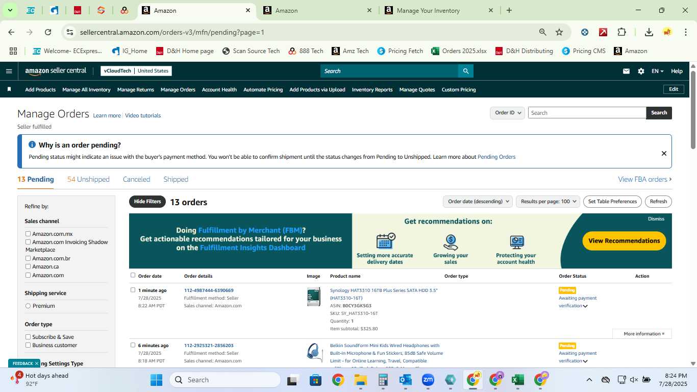Image resolution: width=697 pixels, height=392 pixels.
Task: Click the View Recommendations button
Action: (x=624, y=241)
